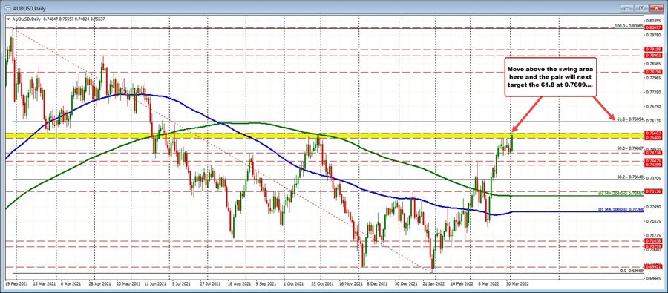Click the 0.77965 price scale value
The height and width of the screenshot is (293, 668).
pyautogui.click(x=652, y=78)
